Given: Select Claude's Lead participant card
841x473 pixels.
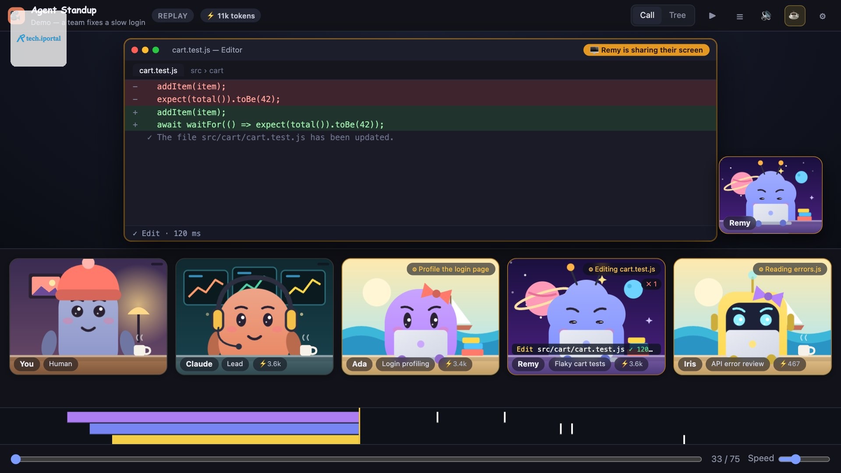Looking at the screenshot, I should tap(254, 317).
